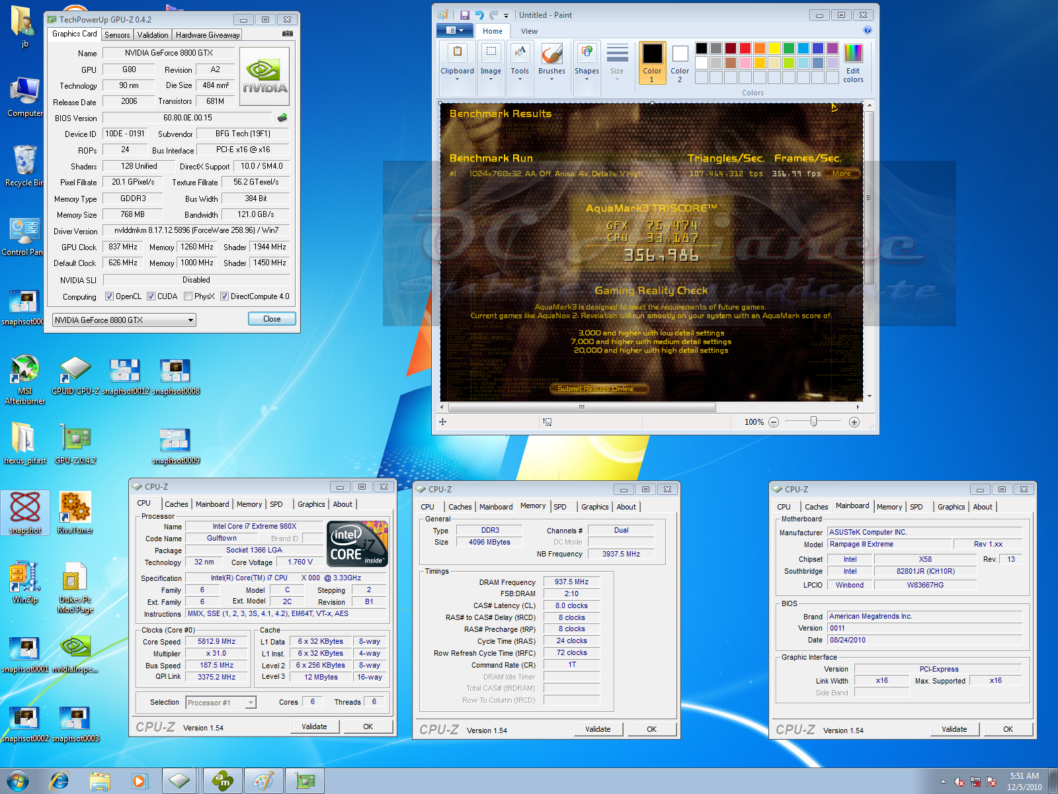Screen dimensions: 1058x794
Task: Open Windows Media Player from the taskbar
Action: pos(139,781)
